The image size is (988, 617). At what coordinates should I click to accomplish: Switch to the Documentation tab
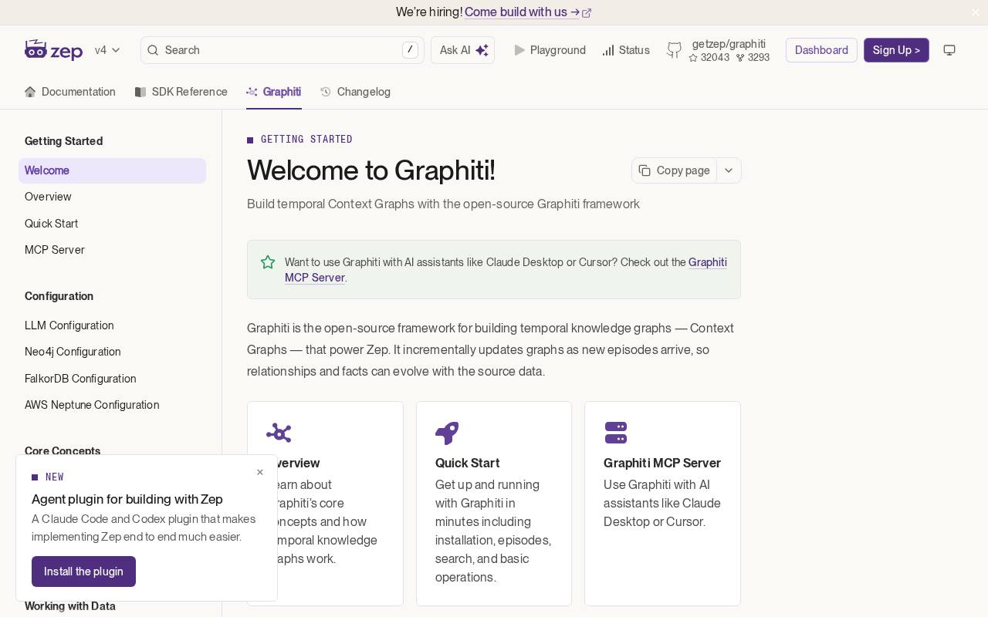tap(70, 92)
